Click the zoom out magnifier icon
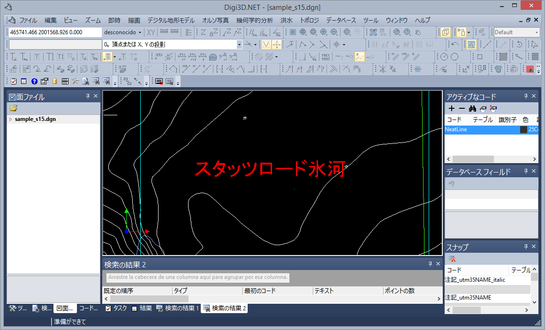The image size is (545, 330). (333, 32)
